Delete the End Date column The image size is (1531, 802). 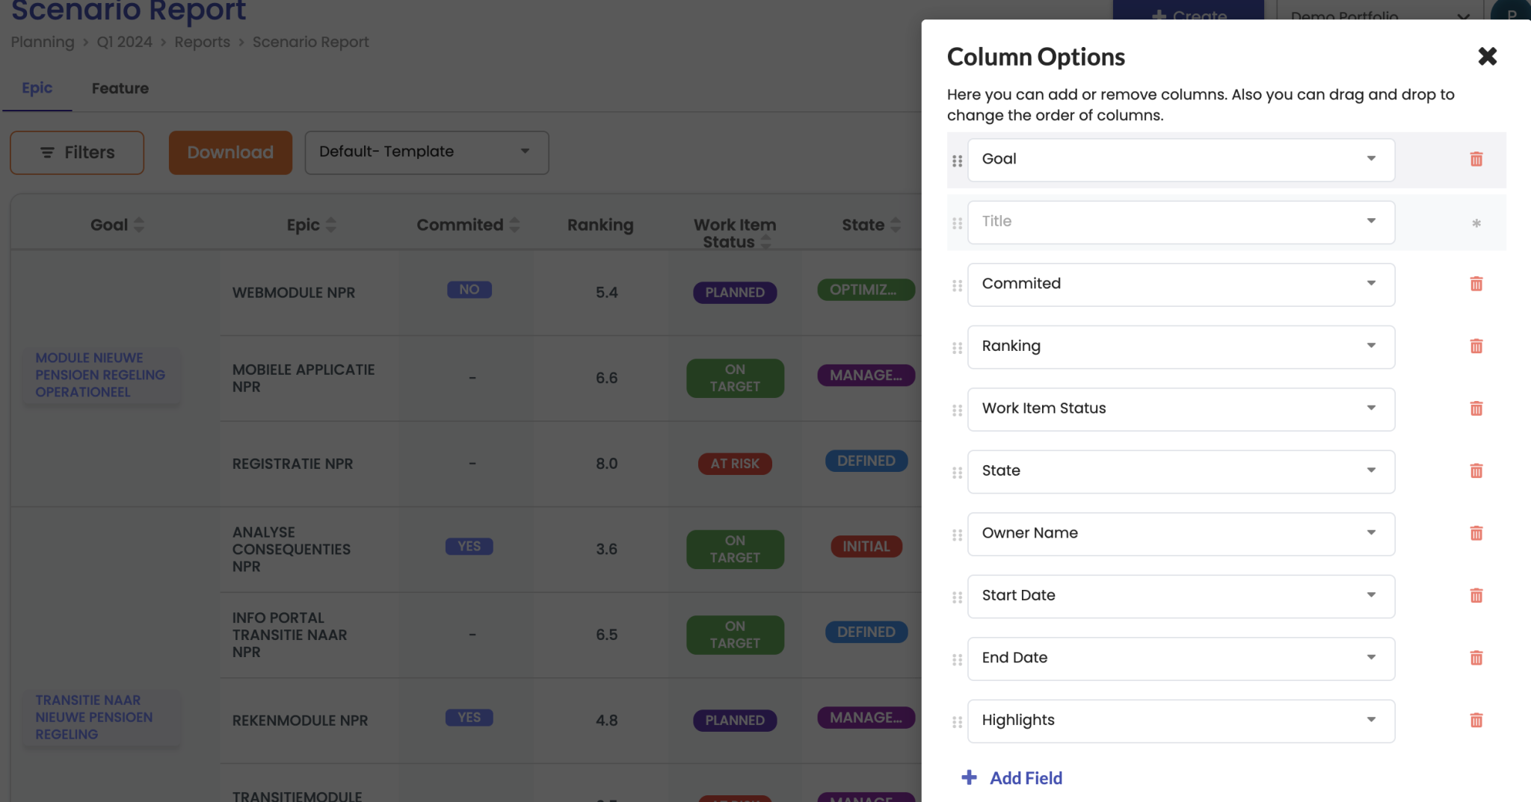(1476, 658)
